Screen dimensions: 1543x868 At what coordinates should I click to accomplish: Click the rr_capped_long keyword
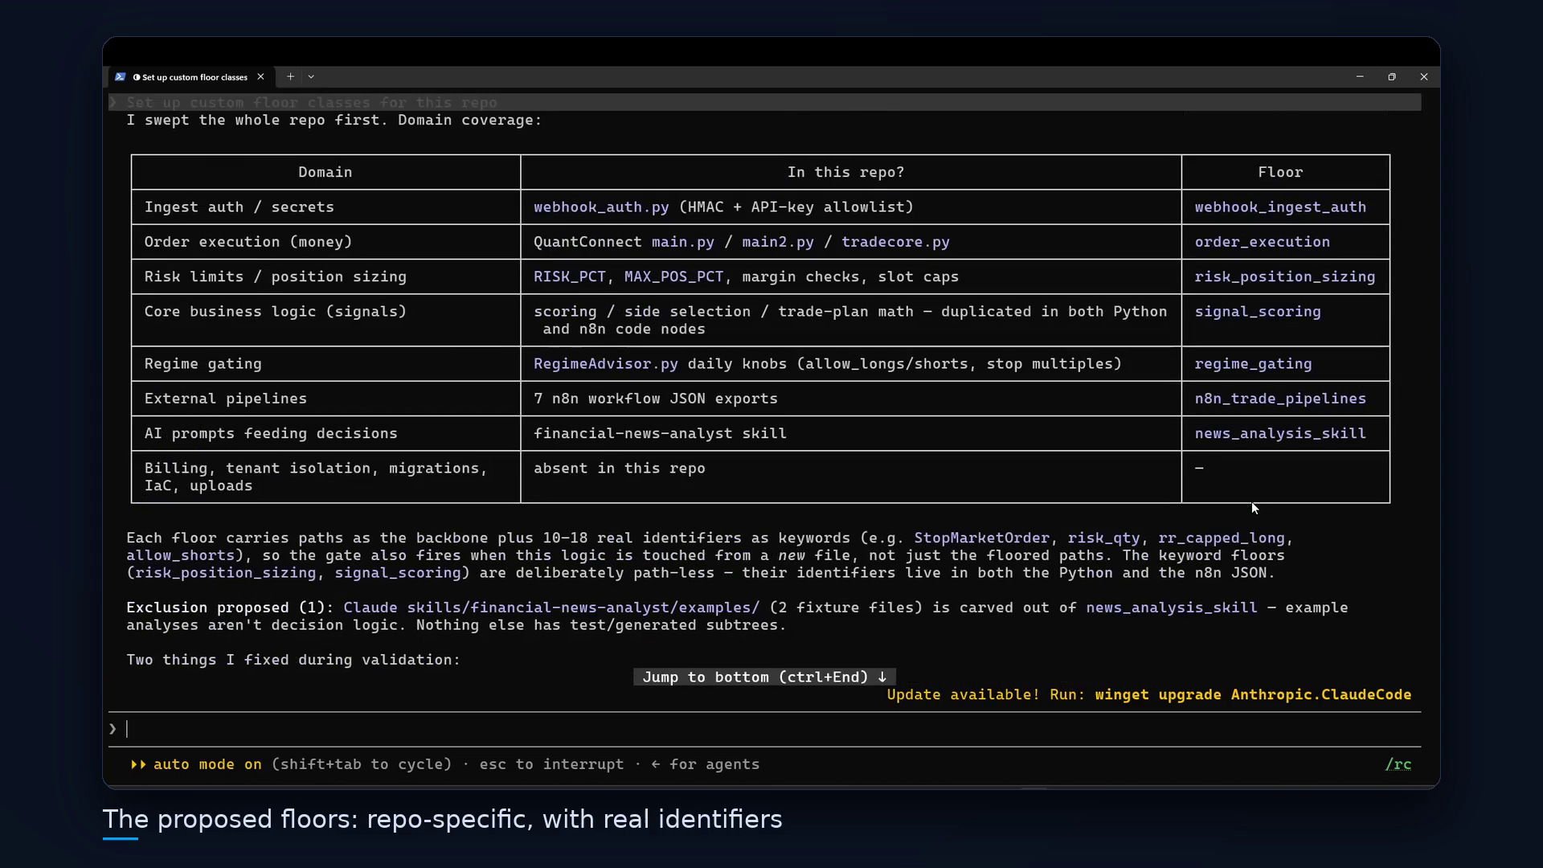(1221, 538)
